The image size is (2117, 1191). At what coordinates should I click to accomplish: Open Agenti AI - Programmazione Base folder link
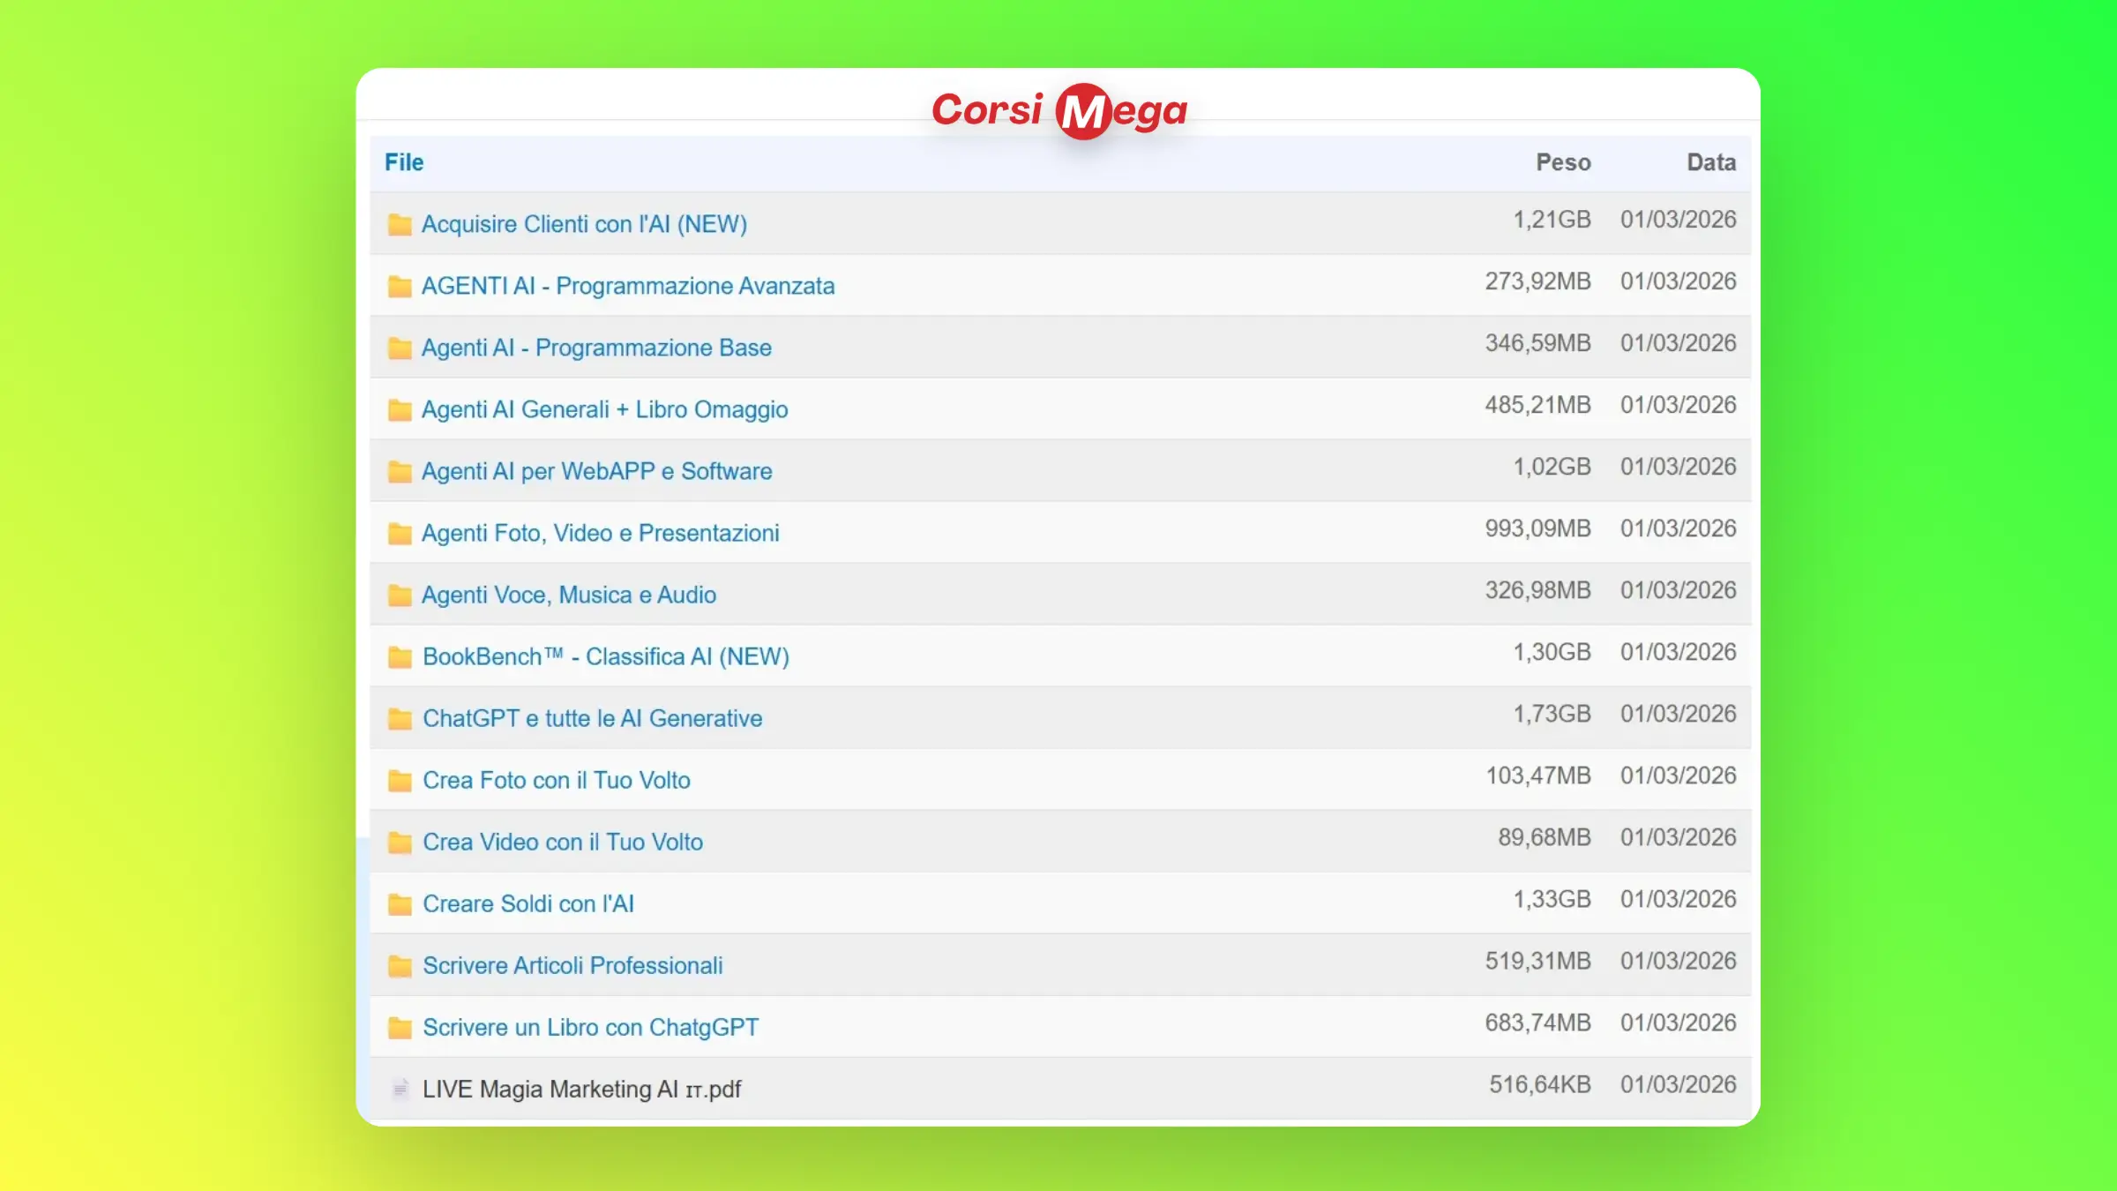pyautogui.click(x=596, y=348)
